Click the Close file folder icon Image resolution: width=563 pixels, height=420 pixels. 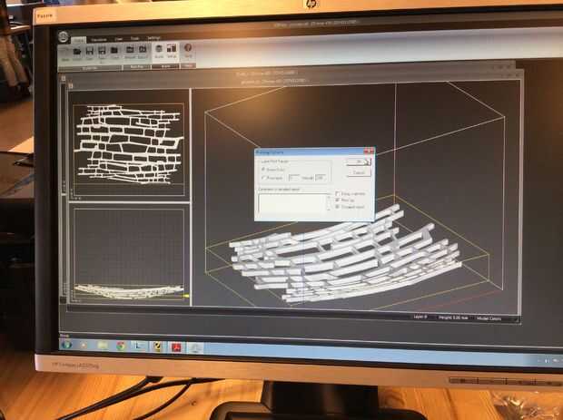tap(114, 51)
